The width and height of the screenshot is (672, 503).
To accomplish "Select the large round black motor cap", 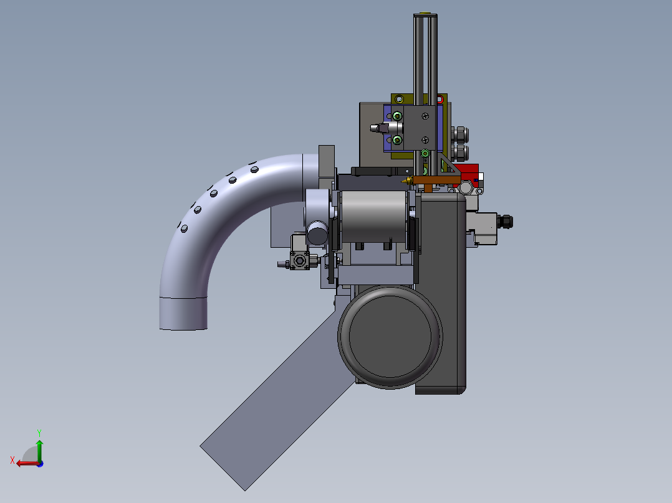I will [x=390, y=337].
